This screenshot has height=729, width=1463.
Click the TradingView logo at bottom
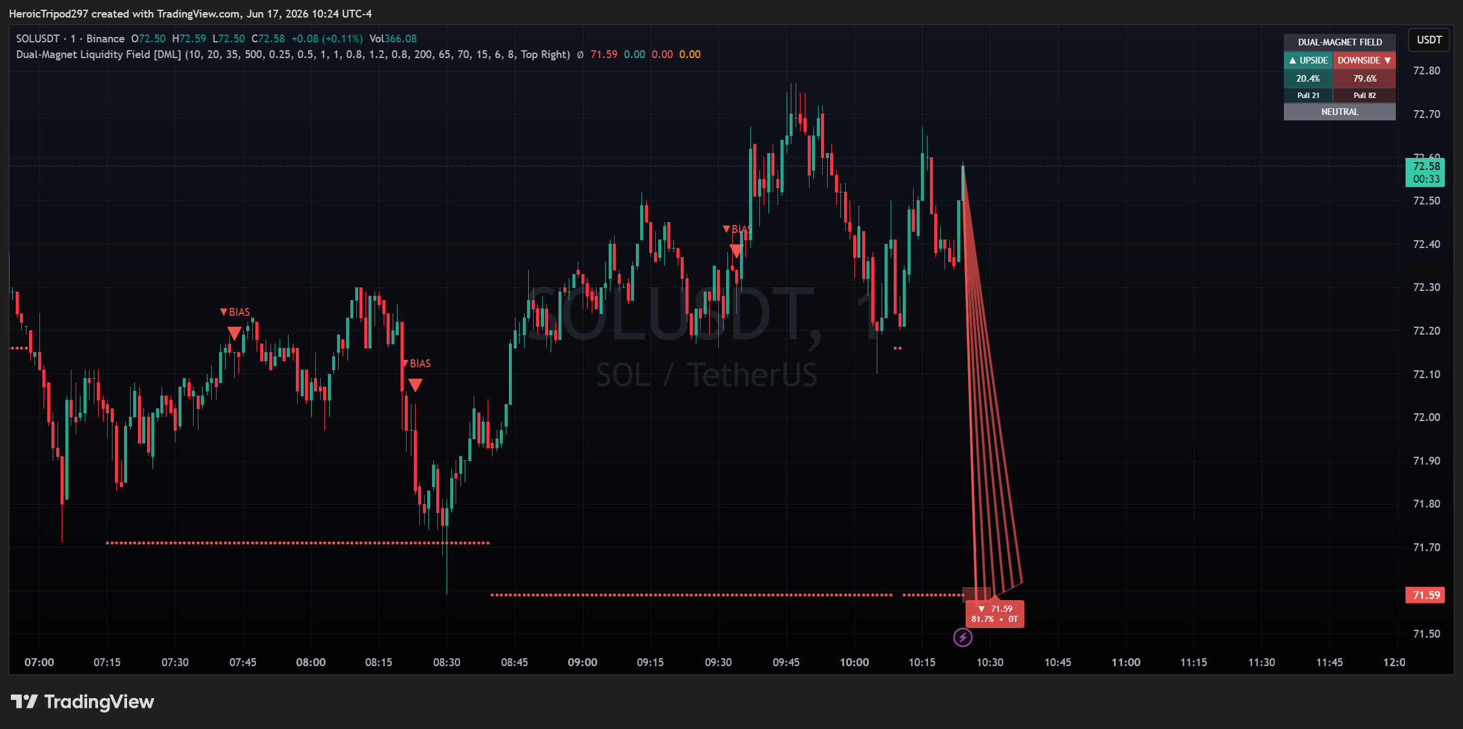click(82, 702)
